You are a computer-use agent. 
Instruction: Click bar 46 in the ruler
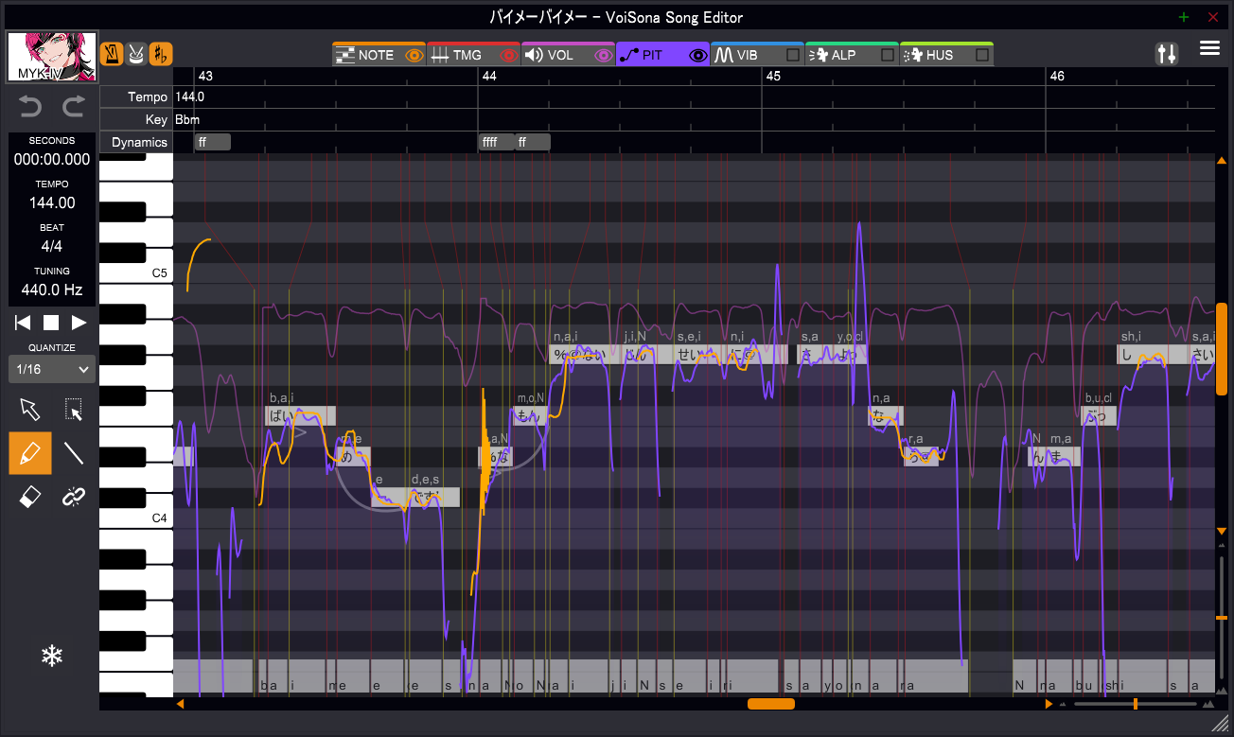[x=1057, y=76]
